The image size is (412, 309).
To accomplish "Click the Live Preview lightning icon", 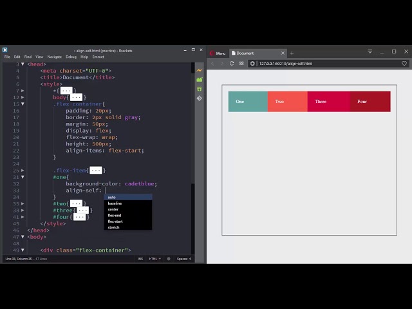I will (200, 70).
